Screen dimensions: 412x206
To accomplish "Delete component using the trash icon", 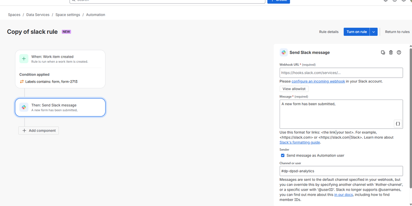I will click(x=391, y=52).
